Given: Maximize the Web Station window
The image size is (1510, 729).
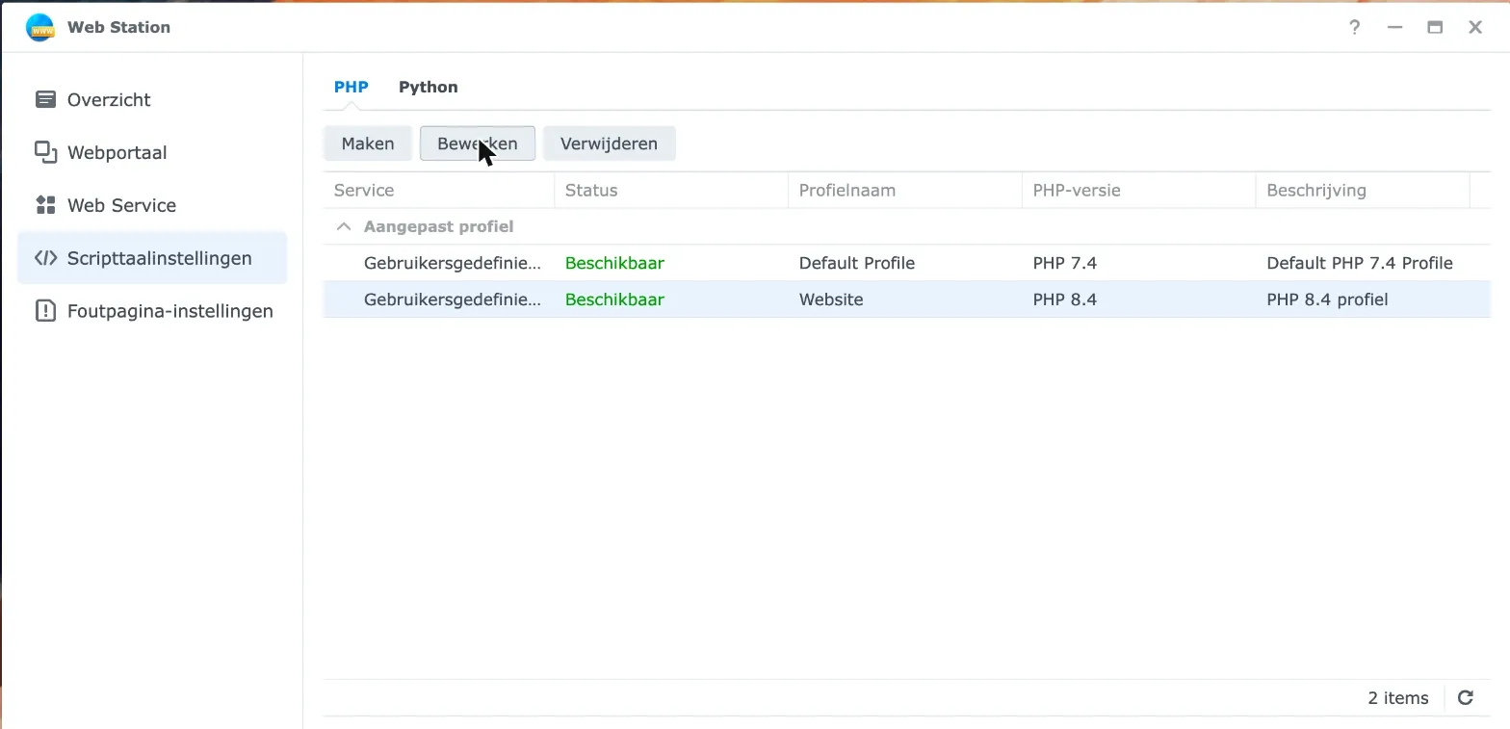Looking at the screenshot, I should 1435,27.
